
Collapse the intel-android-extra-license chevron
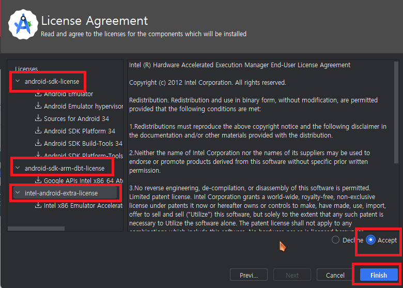pyautogui.click(x=18, y=192)
